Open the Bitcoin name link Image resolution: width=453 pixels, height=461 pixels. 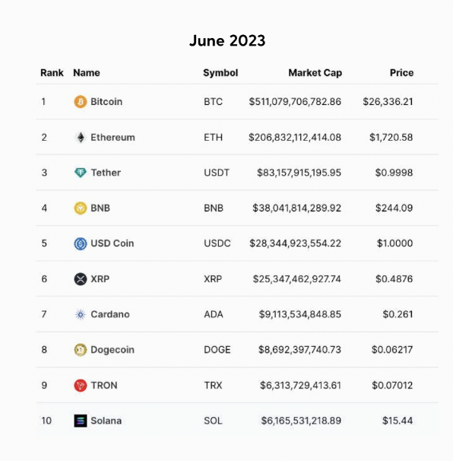pos(106,102)
